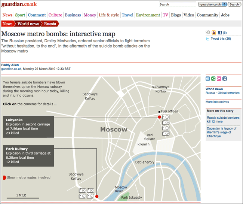This screenshot has height=204, width=243.
Task: Open 'Russia suicide bombers kill 12 more' story
Action: tap(223, 120)
